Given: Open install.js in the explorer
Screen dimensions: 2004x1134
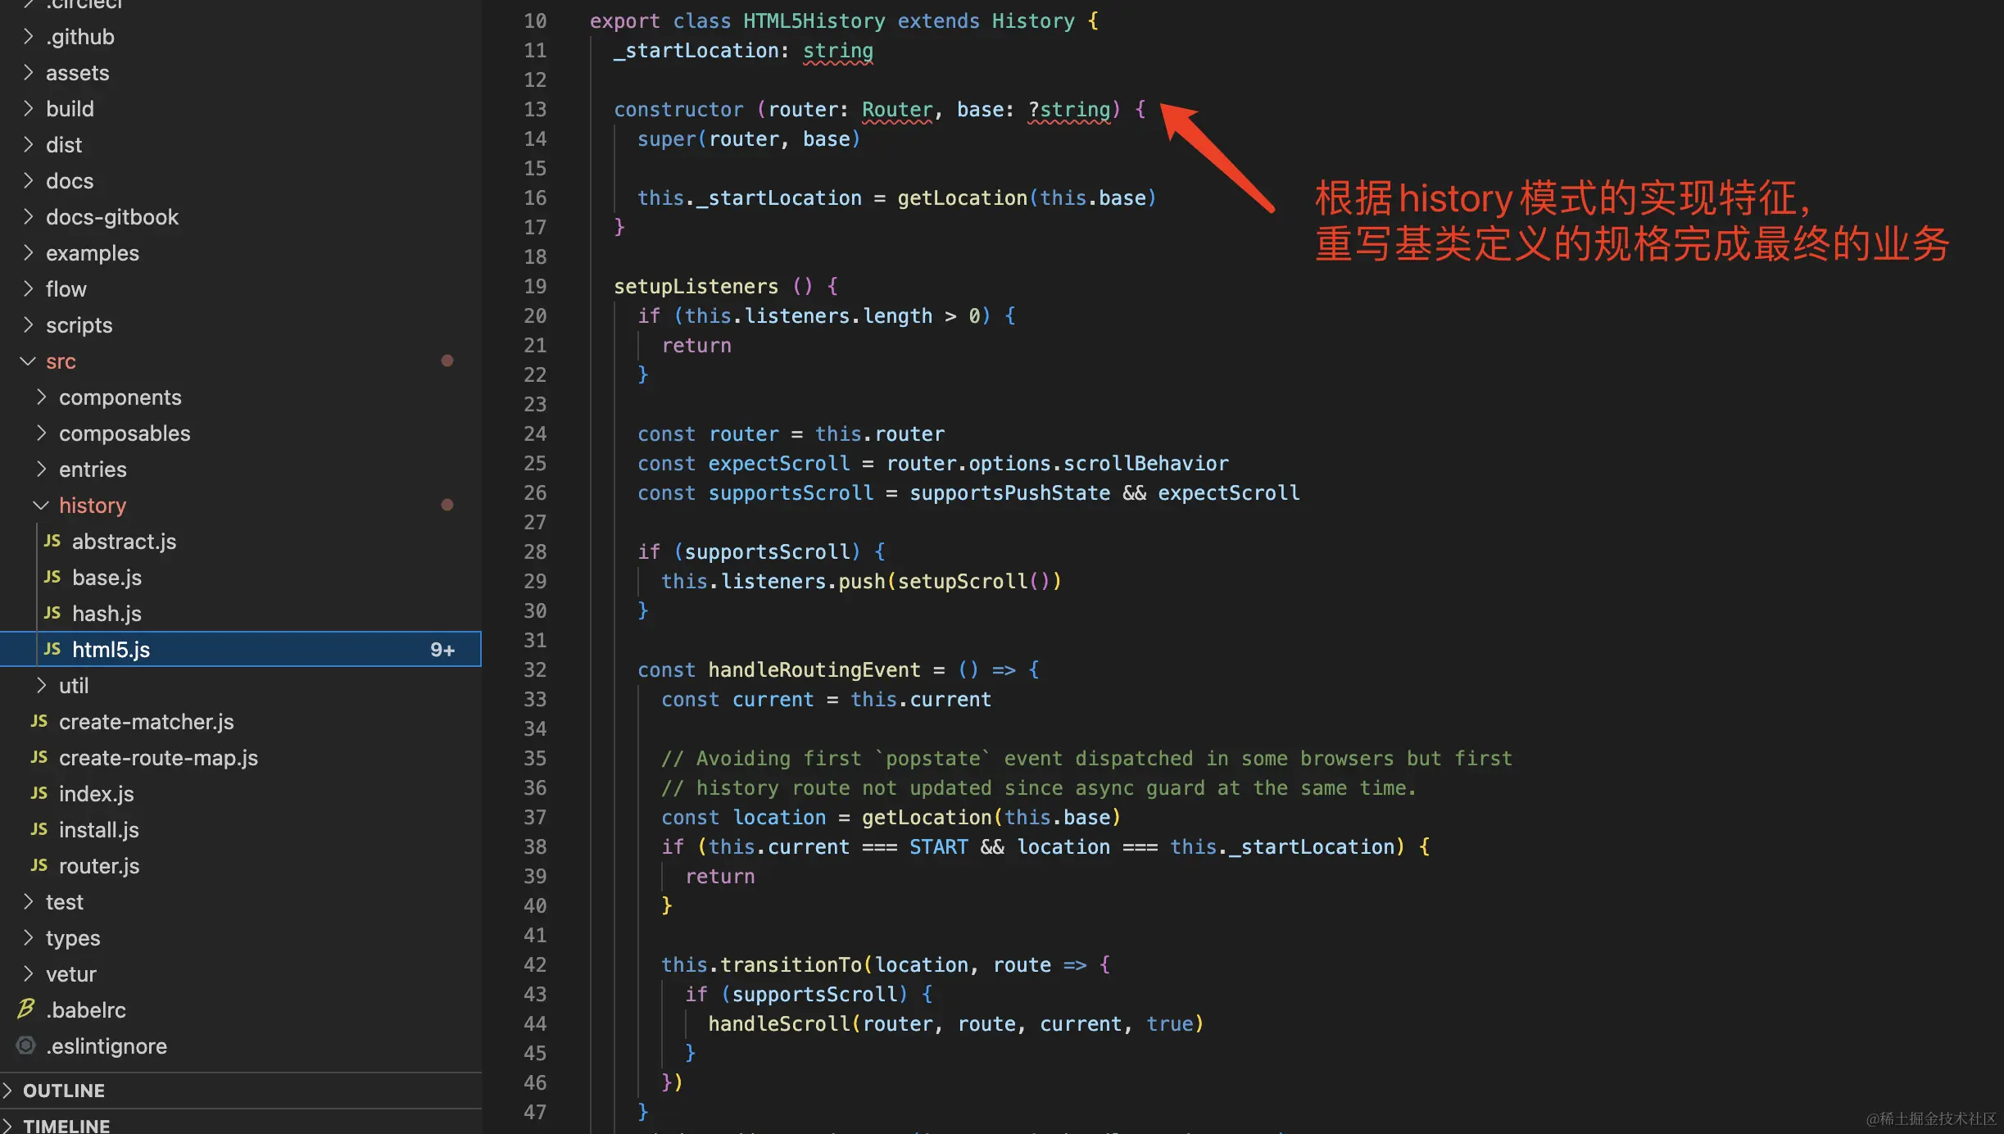Looking at the screenshot, I should (98, 830).
